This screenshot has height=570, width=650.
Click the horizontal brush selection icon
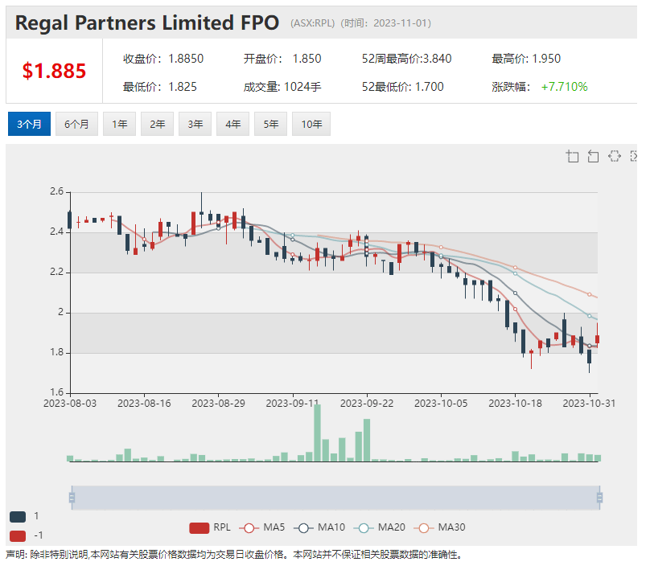[615, 156]
